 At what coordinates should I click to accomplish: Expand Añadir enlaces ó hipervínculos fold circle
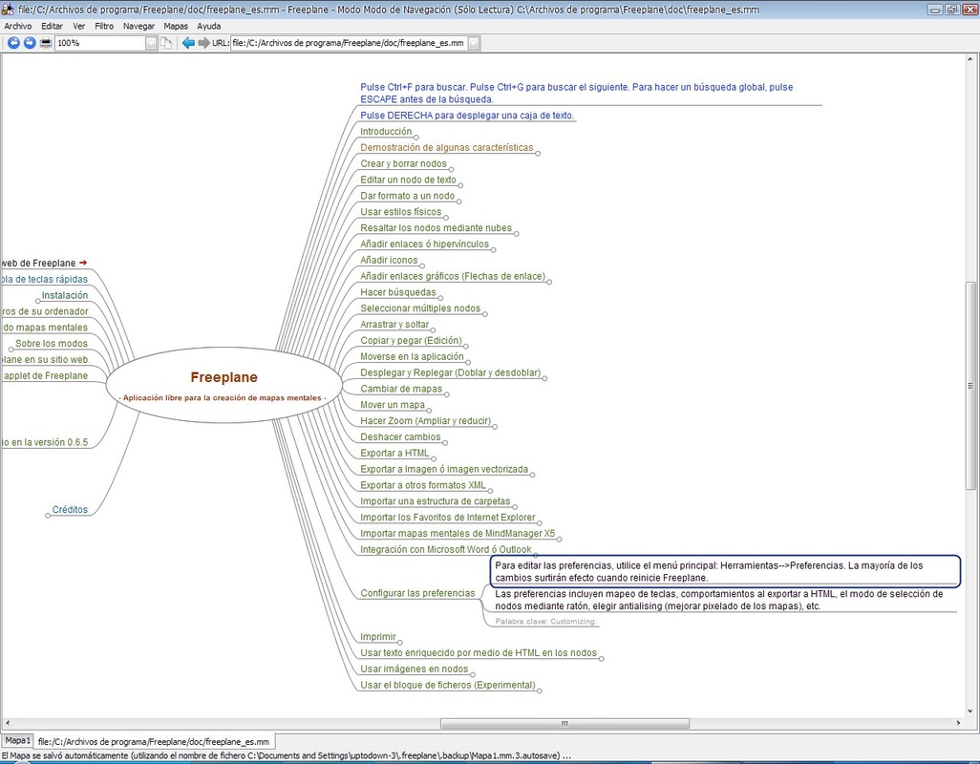493,250
